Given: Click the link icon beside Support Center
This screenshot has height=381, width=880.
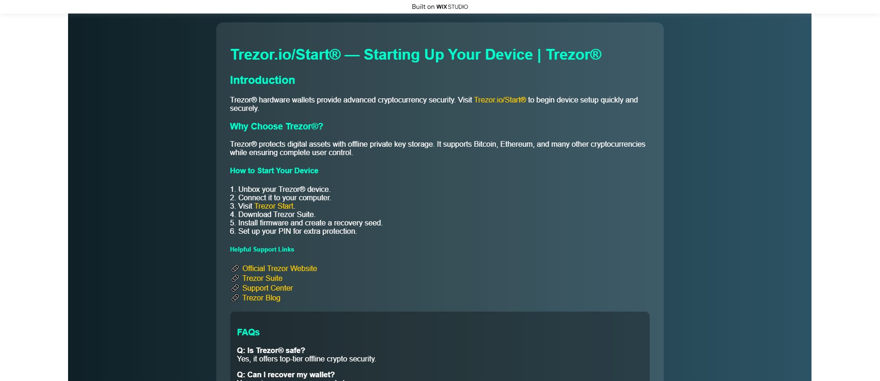Looking at the screenshot, I should [235, 288].
